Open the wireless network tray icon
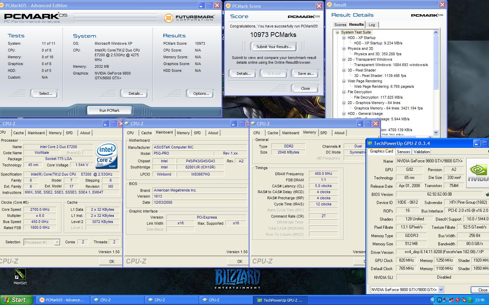 point(445,300)
